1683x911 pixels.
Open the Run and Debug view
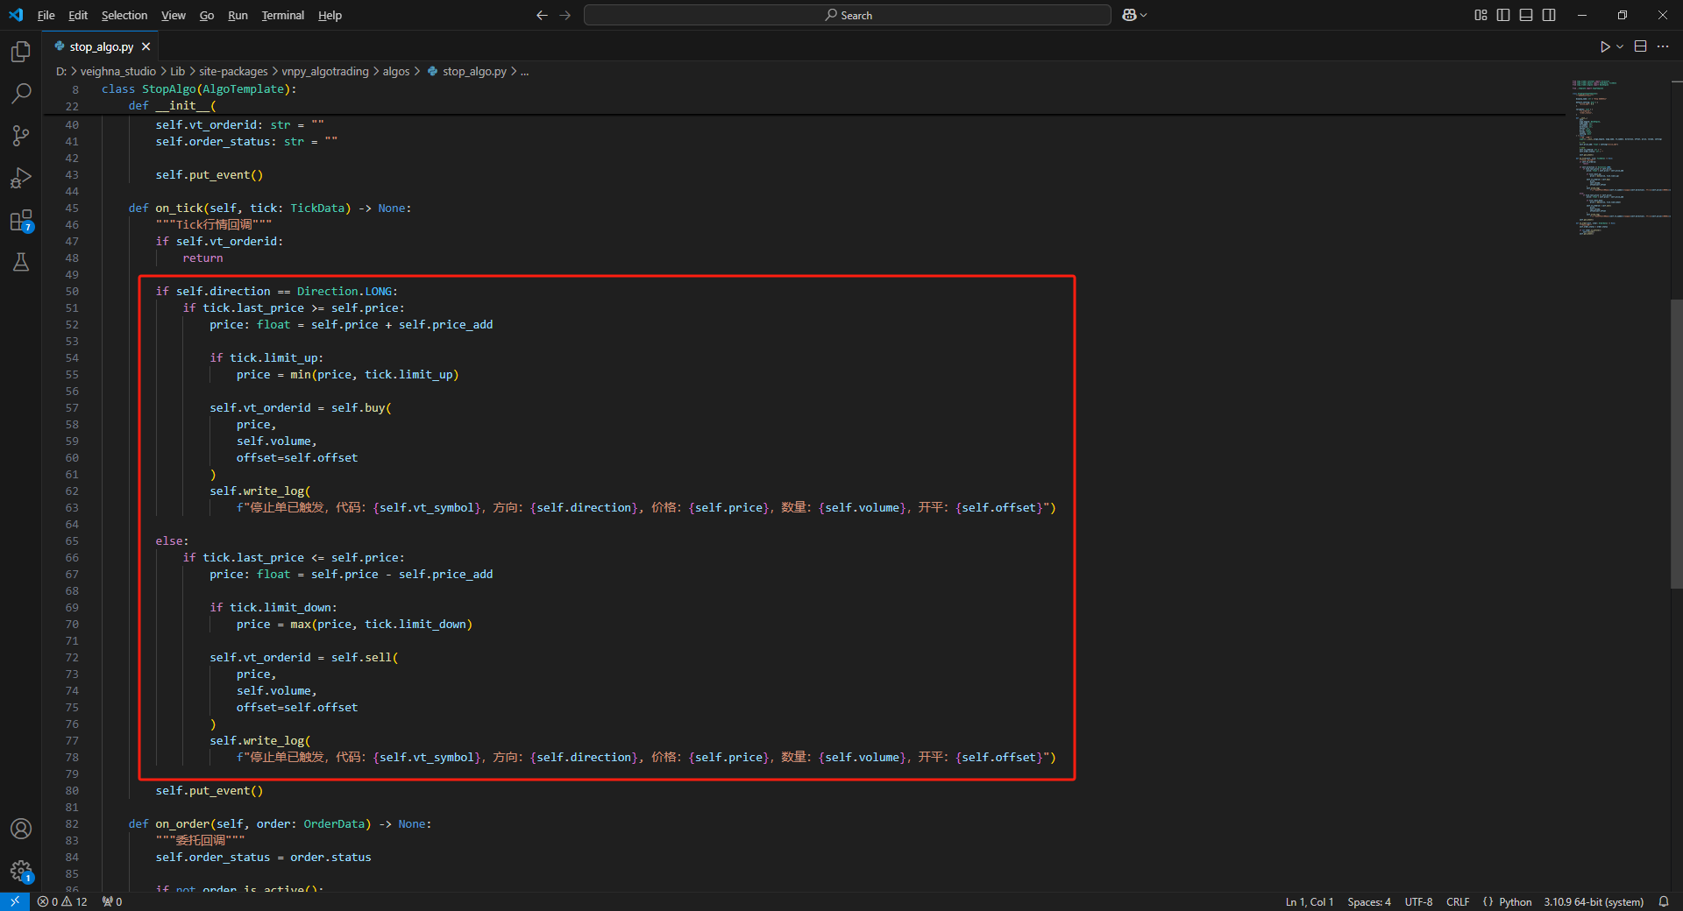click(21, 178)
